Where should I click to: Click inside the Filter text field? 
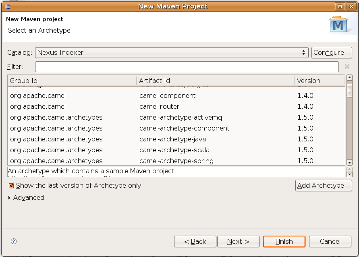coord(187,66)
